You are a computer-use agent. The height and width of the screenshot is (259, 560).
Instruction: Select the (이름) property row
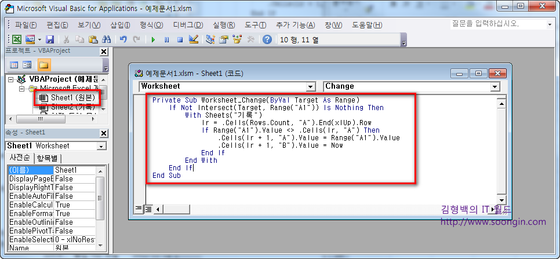52,170
